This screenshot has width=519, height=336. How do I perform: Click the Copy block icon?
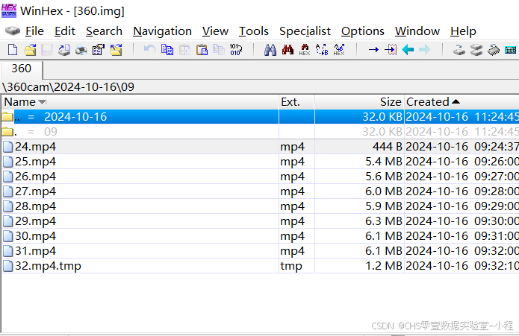[x=167, y=50]
